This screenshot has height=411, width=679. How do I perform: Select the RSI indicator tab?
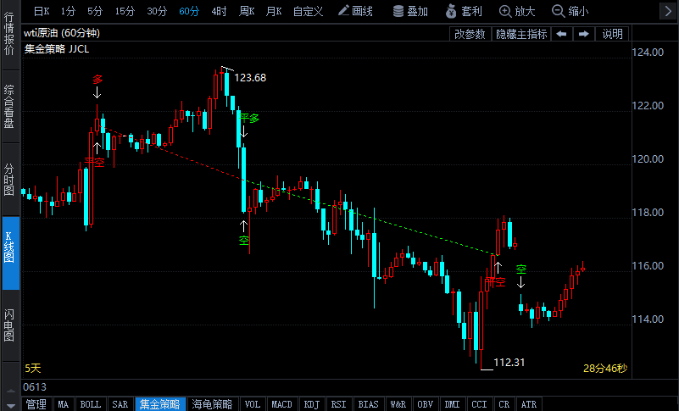[338, 404]
